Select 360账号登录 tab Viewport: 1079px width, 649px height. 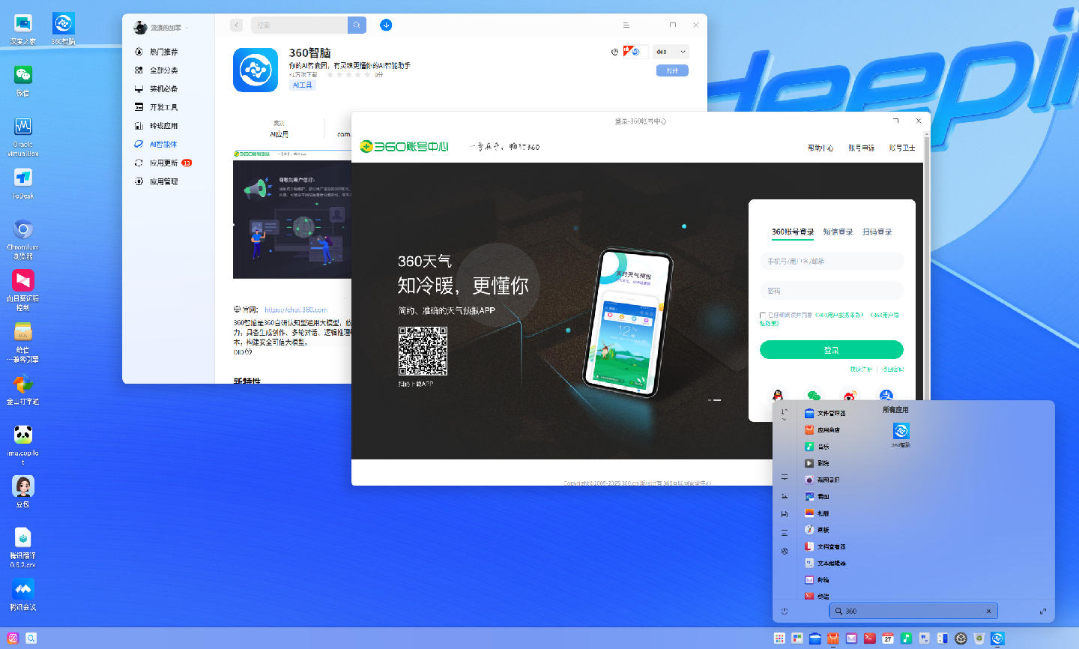point(793,232)
